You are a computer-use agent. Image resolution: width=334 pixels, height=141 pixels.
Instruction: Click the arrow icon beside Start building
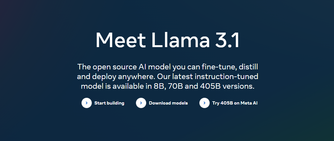pyautogui.click(x=87, y=103)
